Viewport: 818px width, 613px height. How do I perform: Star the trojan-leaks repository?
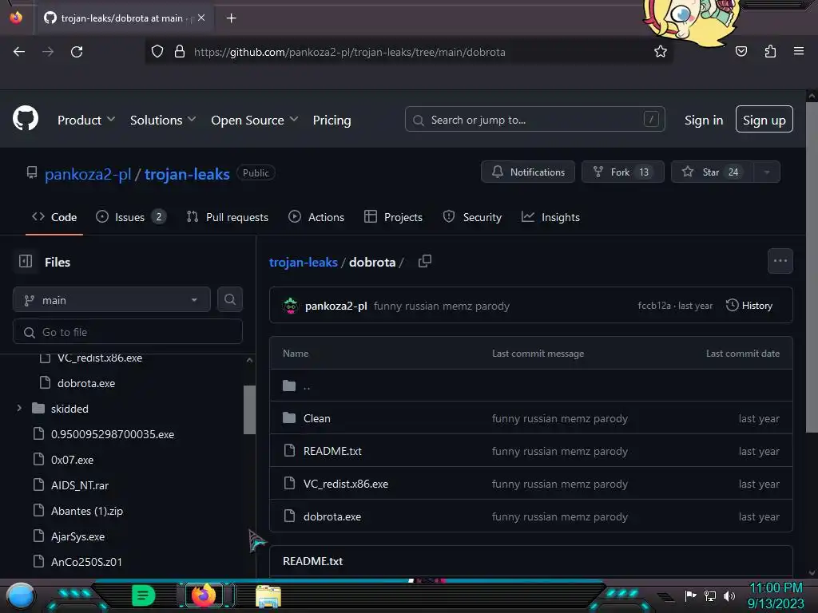coord(712,172)
